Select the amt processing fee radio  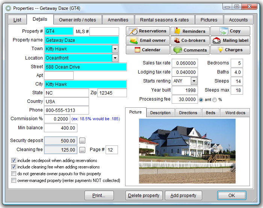(x=201, y=100)
